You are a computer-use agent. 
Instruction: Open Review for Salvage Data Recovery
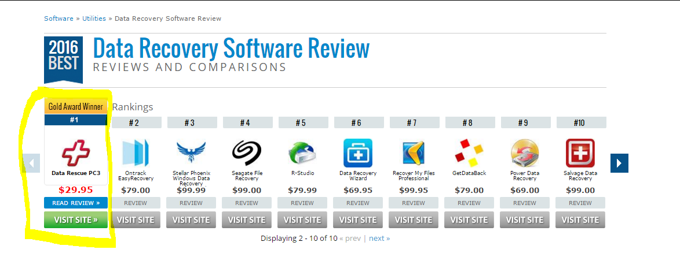[580, 203]
